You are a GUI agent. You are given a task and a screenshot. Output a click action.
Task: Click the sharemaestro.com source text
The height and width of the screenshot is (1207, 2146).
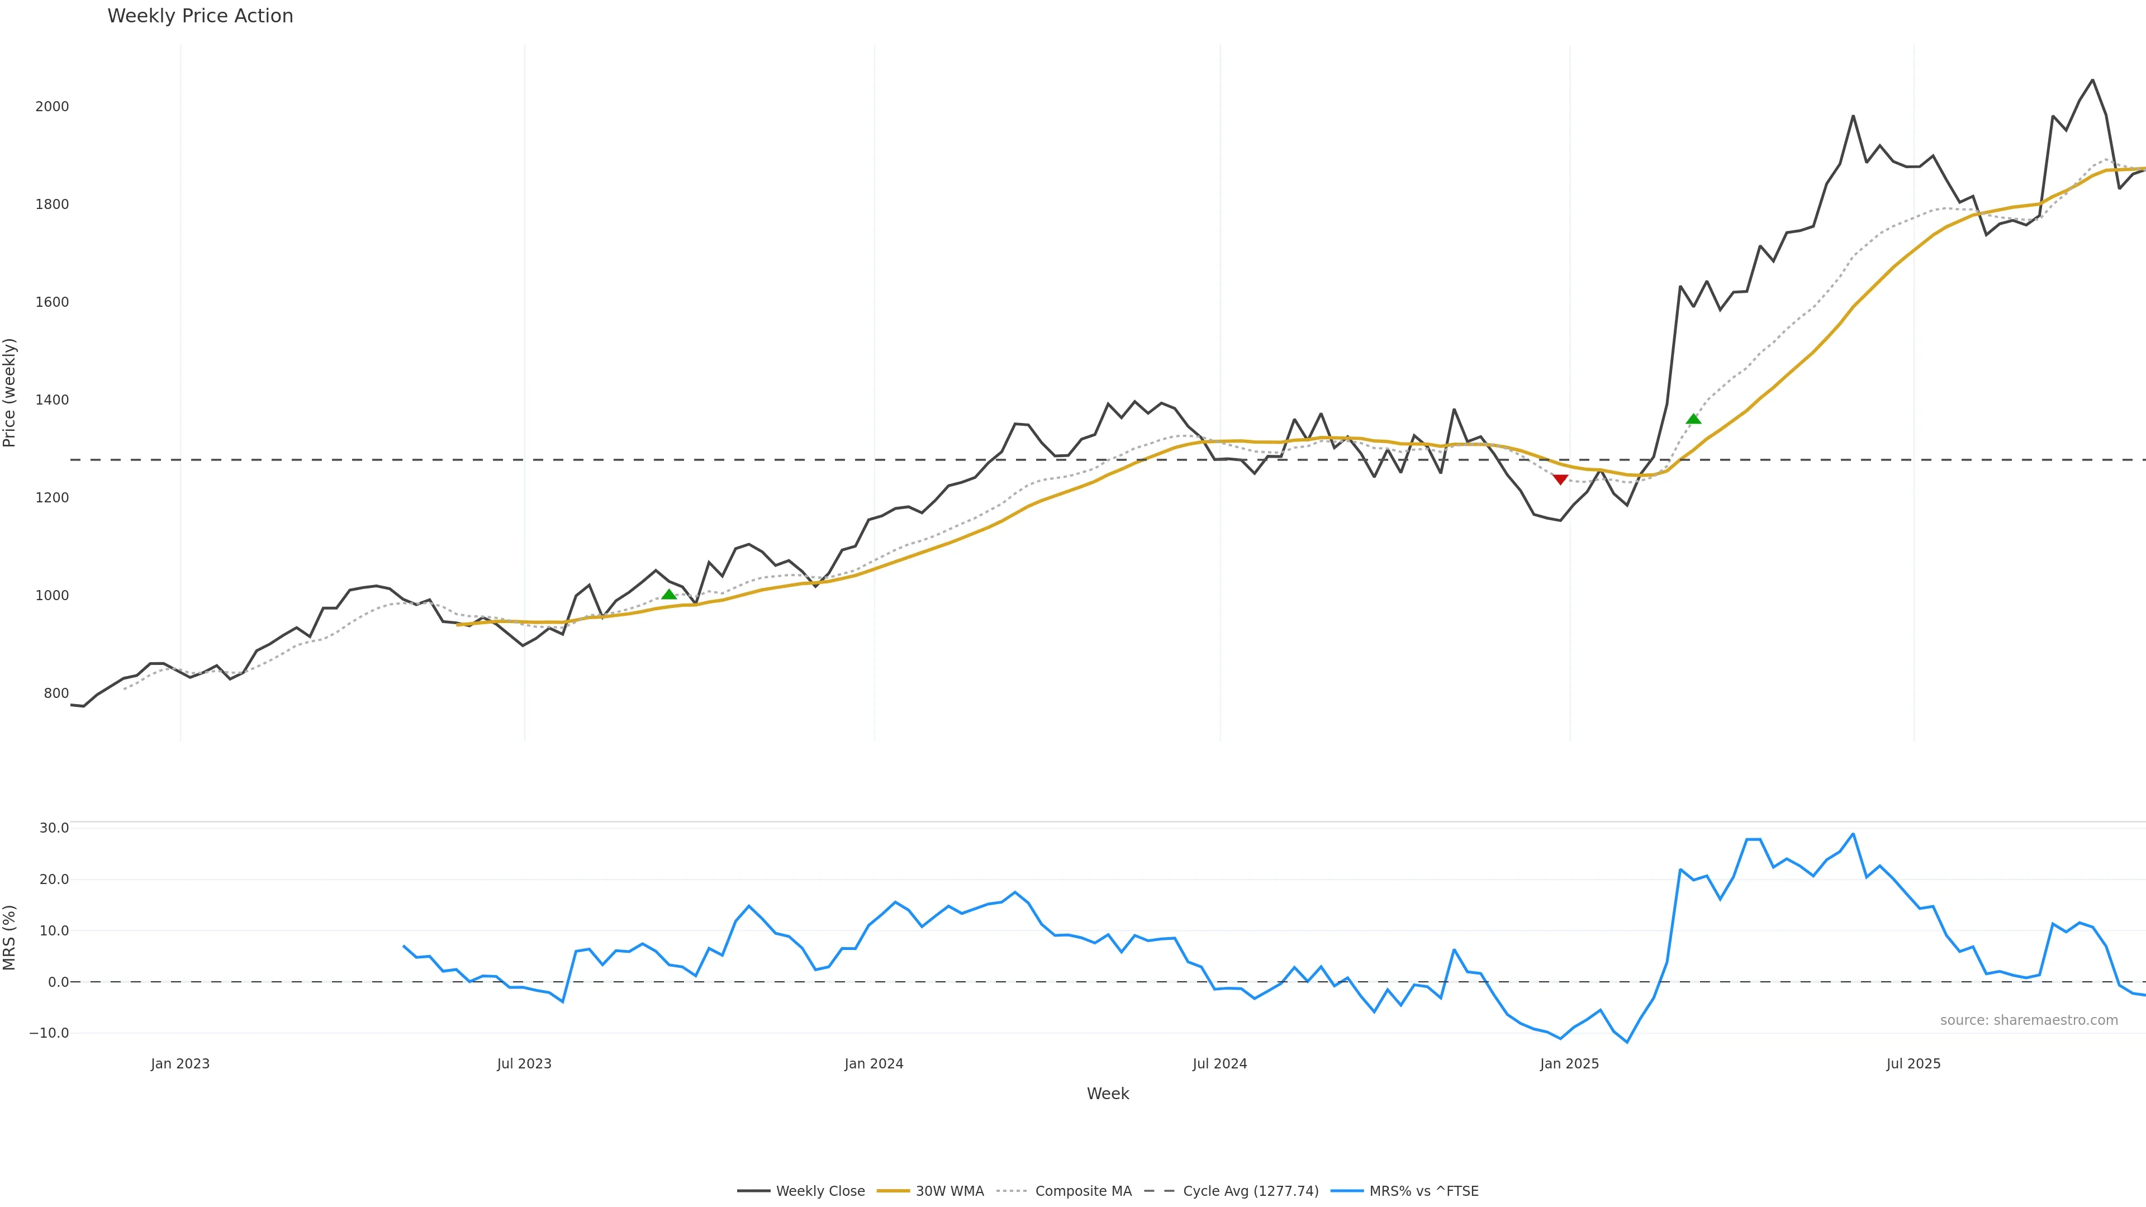coord(2029,1020)
